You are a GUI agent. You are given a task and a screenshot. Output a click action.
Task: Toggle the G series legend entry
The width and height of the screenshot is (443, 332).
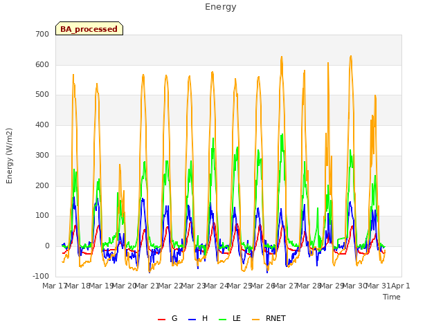click(168, 318)
